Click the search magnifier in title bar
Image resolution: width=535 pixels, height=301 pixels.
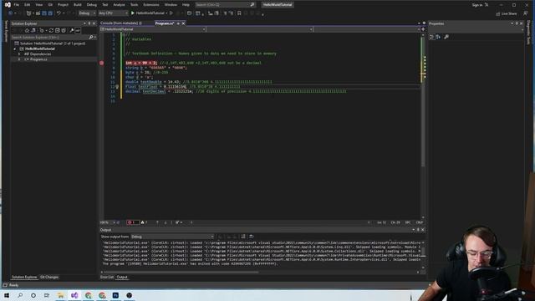tap(252, 5)
